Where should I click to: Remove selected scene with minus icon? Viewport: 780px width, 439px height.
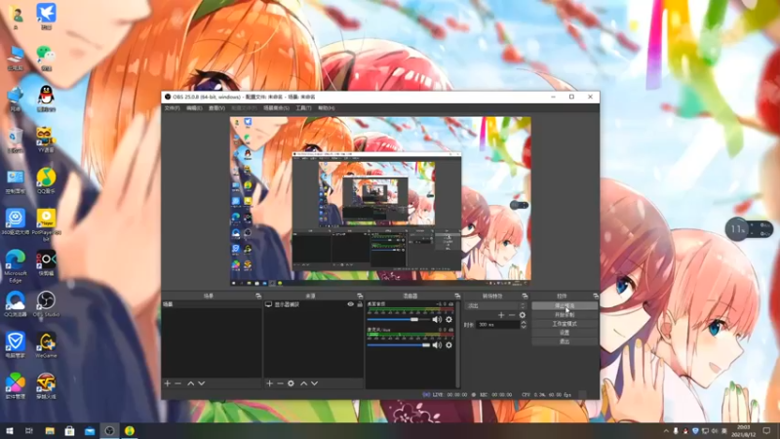178,383
